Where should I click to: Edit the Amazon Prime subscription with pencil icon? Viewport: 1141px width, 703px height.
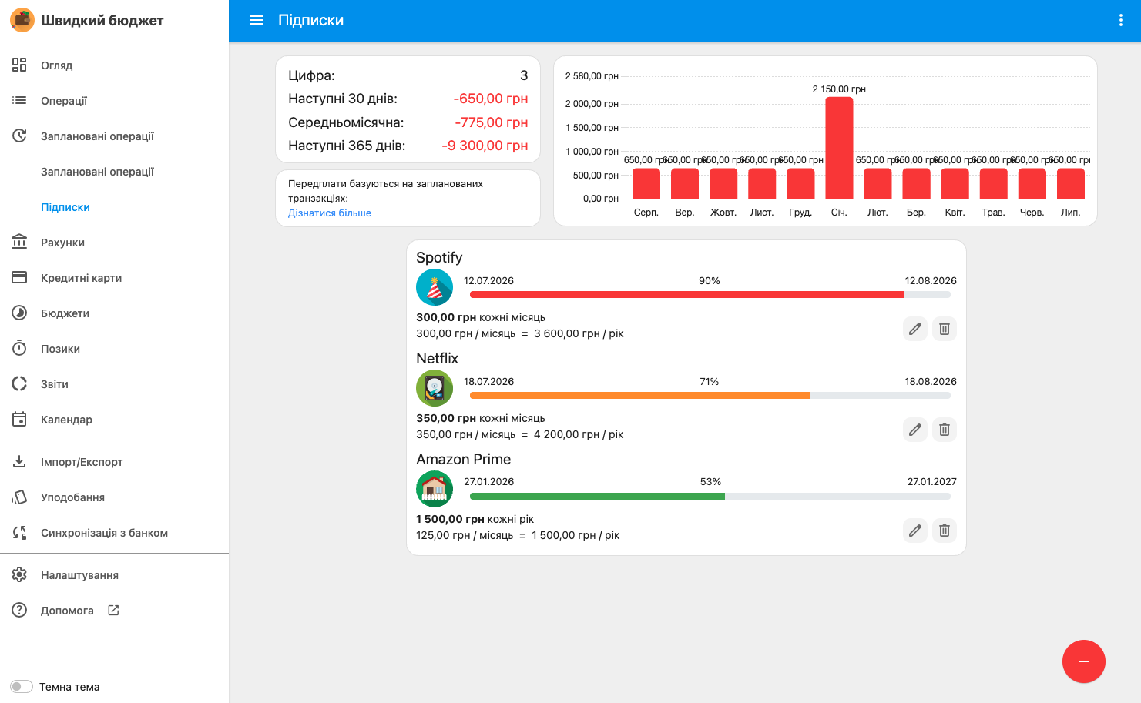915,531
